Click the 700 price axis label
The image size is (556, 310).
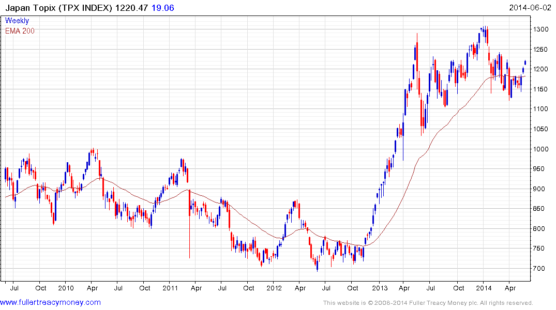(x=539, y=269)
